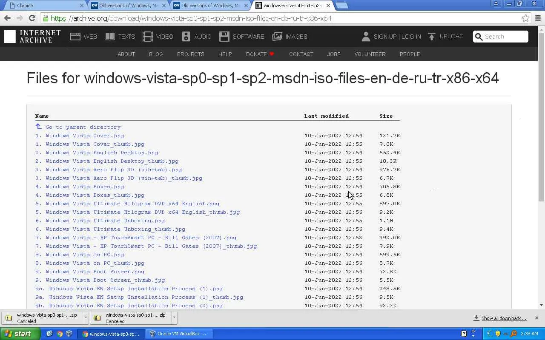Open 7. Windows Vista HP TouchSmart PC thumb.jpg
545x340 pixels.
coord(146,246)
